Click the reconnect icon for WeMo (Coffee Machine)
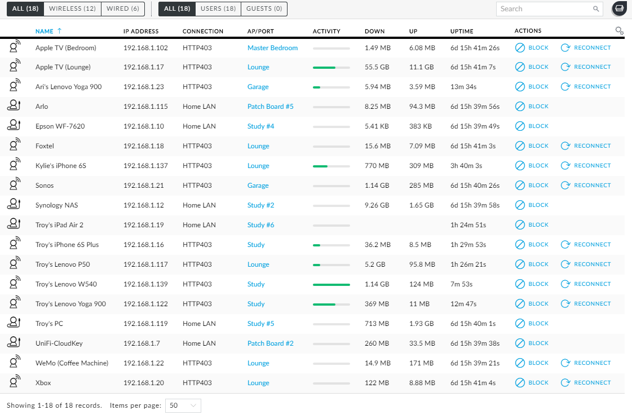Image resolution: width=632 pixels, height=419 pixels. [565, 363]
